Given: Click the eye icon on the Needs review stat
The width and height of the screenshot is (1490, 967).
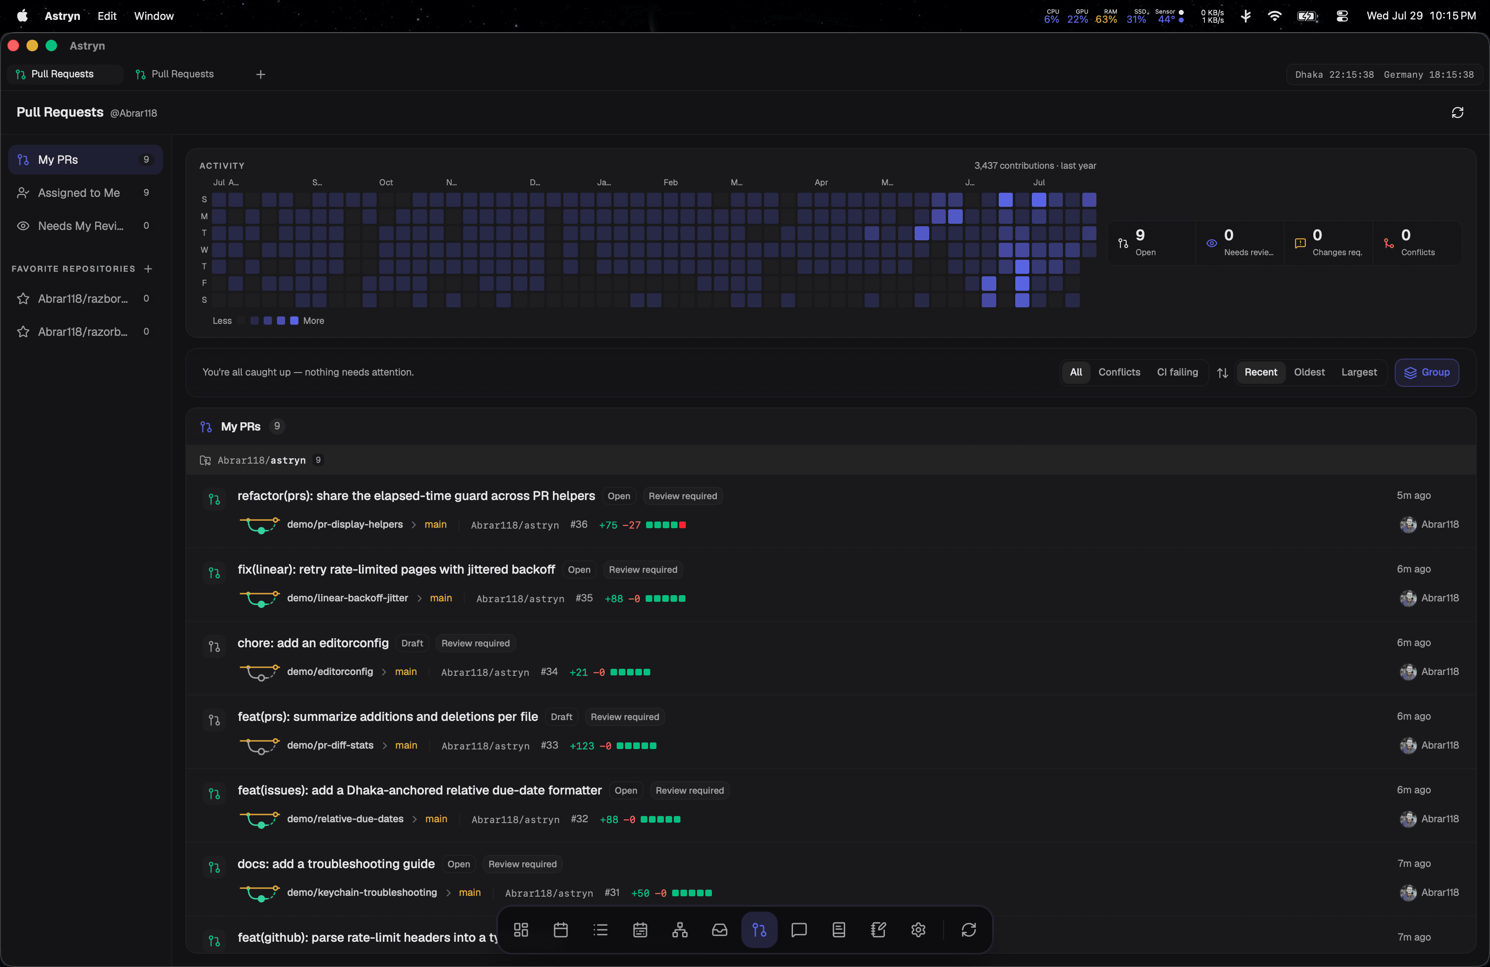Looking at the screenshot, I should (x=1212, y=243).
